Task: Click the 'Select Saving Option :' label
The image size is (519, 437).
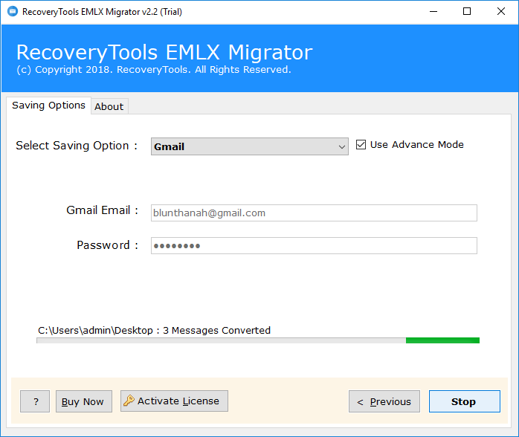Action: [x=77, y=146]
